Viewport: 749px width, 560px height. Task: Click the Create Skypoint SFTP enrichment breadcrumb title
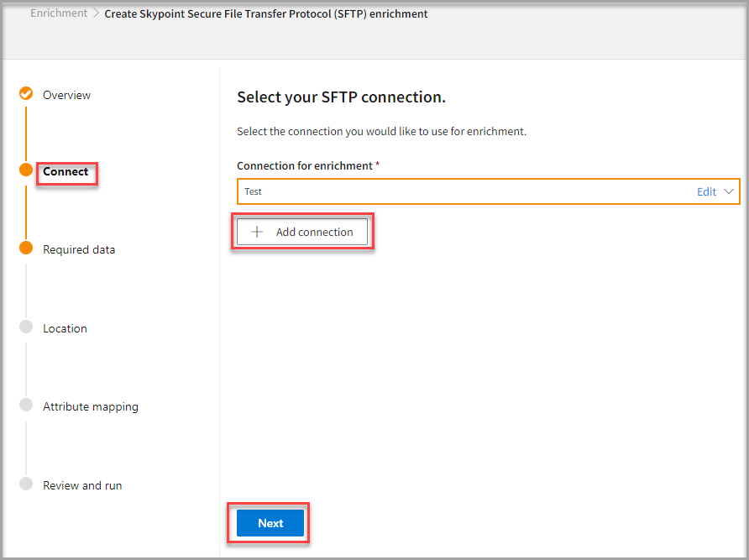tap(265, 14)
